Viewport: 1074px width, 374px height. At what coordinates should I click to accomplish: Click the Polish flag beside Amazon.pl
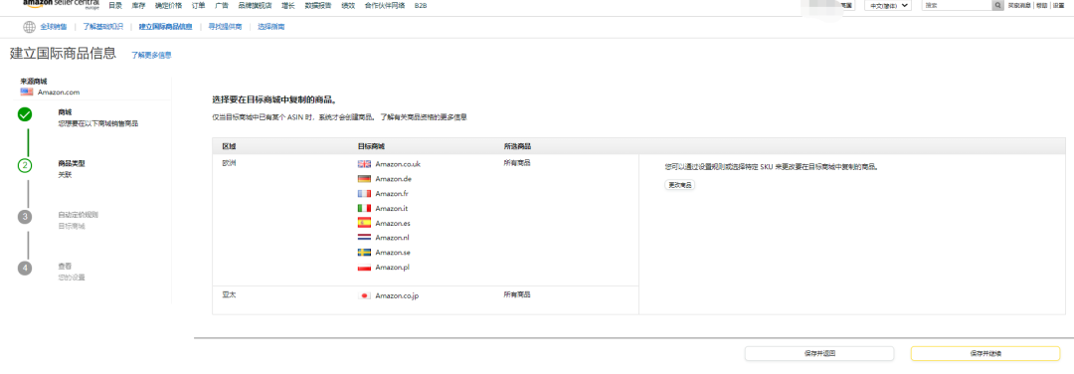pyautogui.click(x=364, y=268)
